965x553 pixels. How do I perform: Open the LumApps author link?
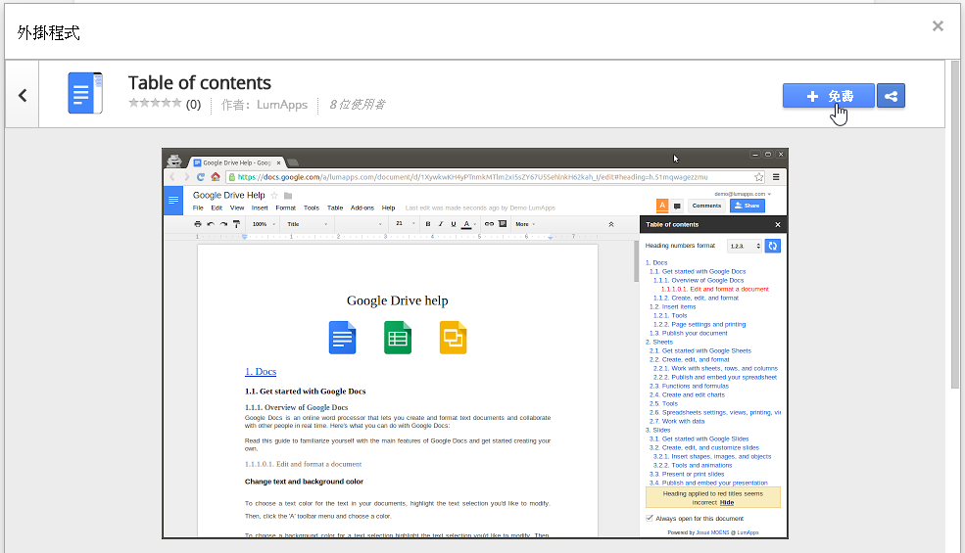(x=282, y=105)
